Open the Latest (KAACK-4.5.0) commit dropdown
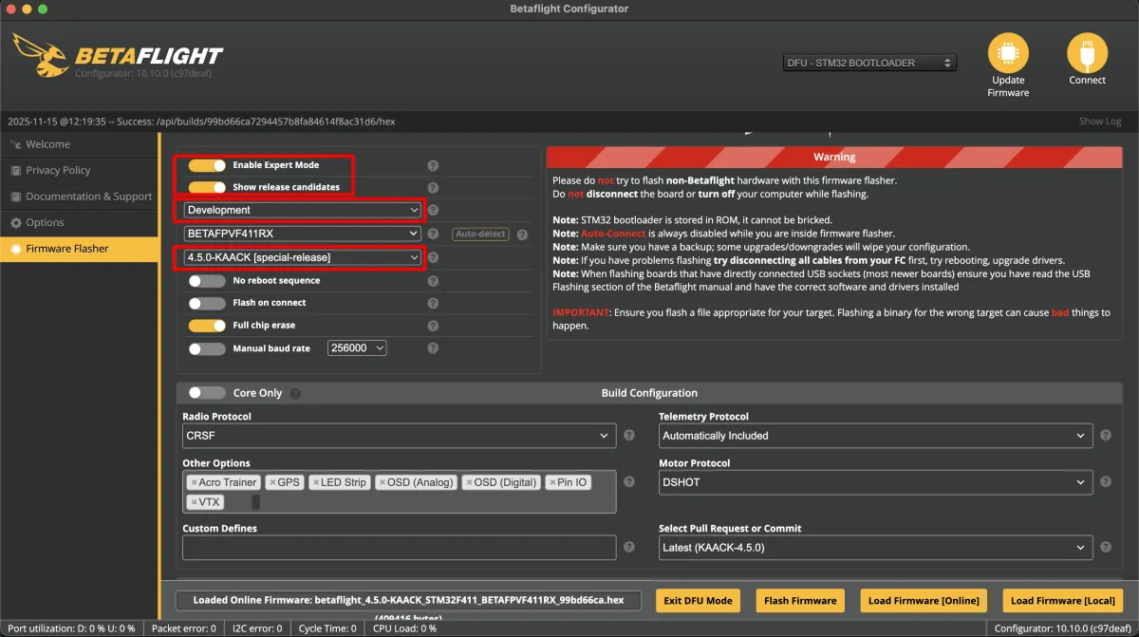 [875, 548]
